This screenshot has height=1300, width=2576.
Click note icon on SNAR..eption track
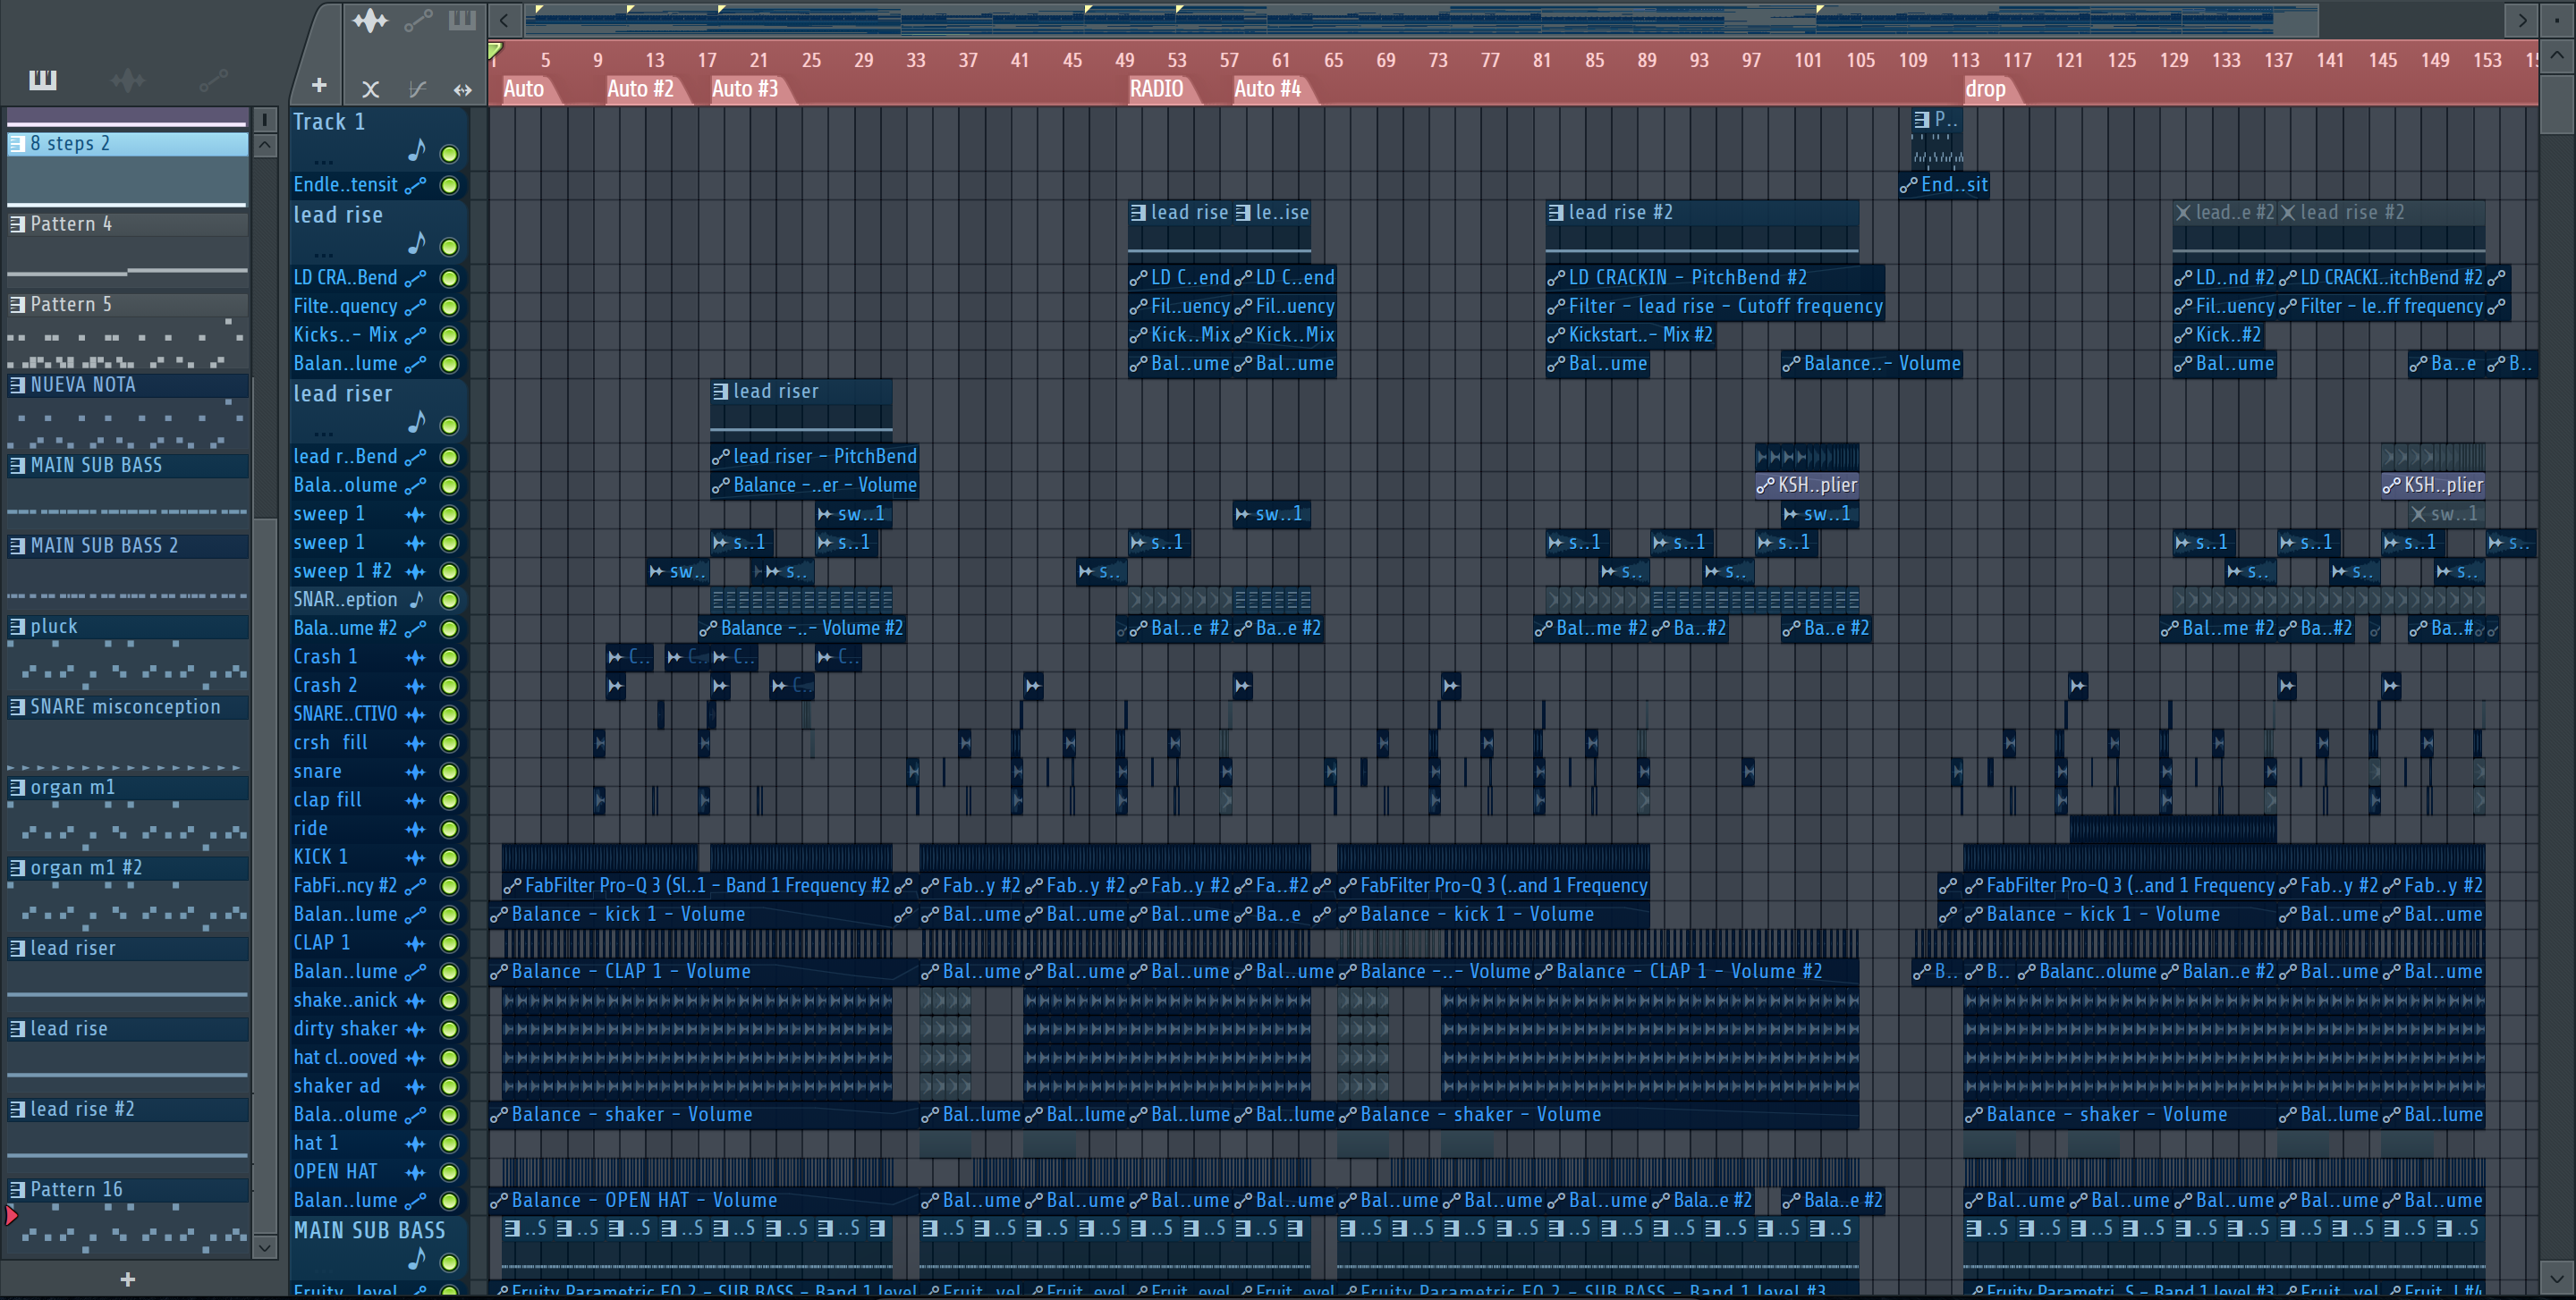417,600
